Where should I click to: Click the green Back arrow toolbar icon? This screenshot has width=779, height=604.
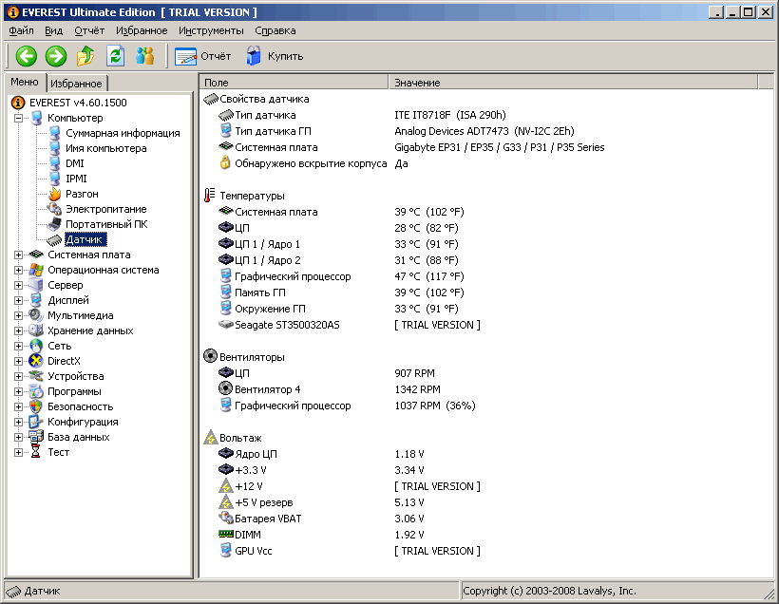point(27,56)
